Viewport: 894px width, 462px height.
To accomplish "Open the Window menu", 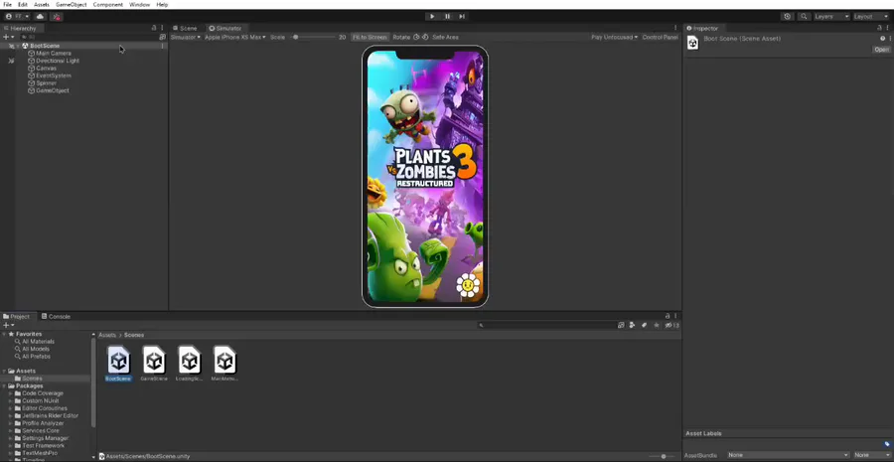I will pyautogui.click(x=140, y=5).
